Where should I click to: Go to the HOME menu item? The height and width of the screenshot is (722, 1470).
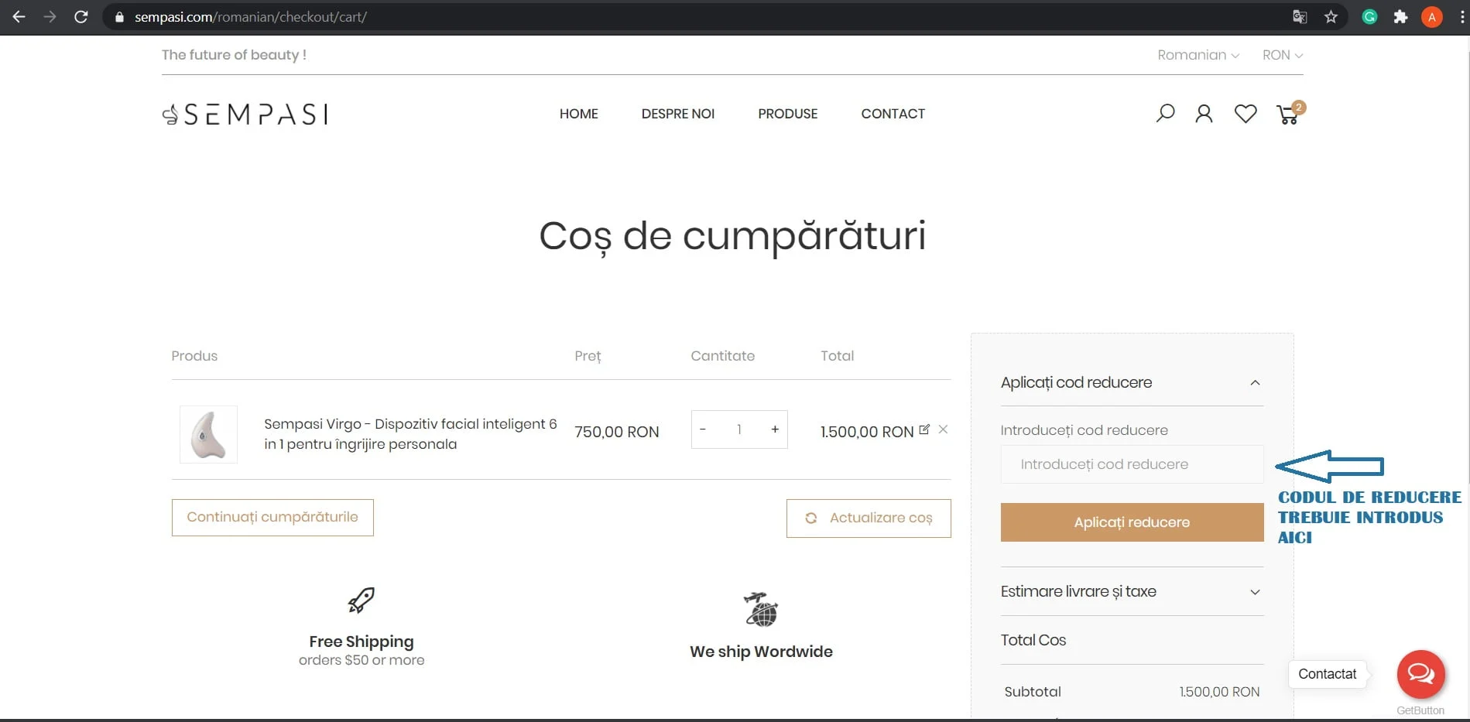point(578,114)
